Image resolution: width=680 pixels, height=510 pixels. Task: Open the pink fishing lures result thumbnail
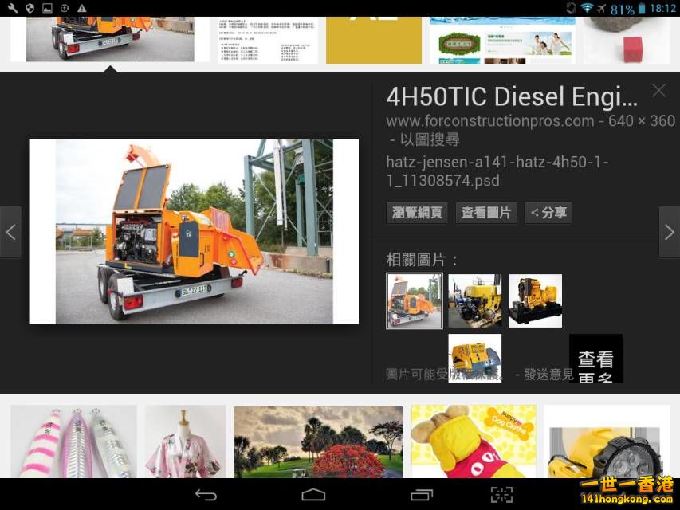point(73,441)
